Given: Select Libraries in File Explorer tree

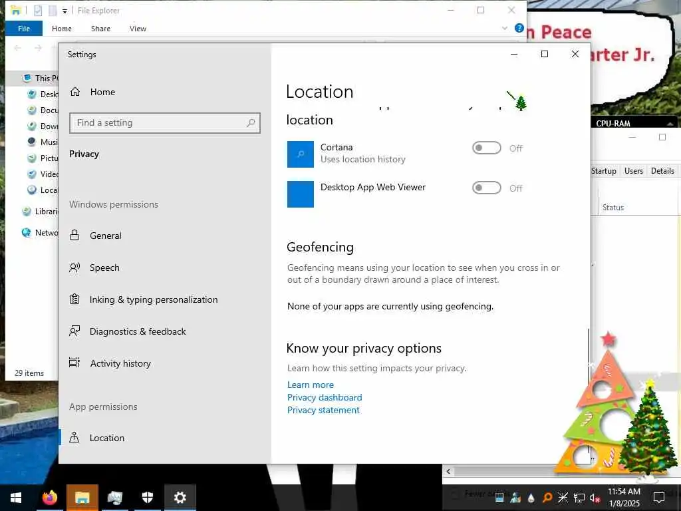Looking at the screenshot, I should click(x=46, y=211).
